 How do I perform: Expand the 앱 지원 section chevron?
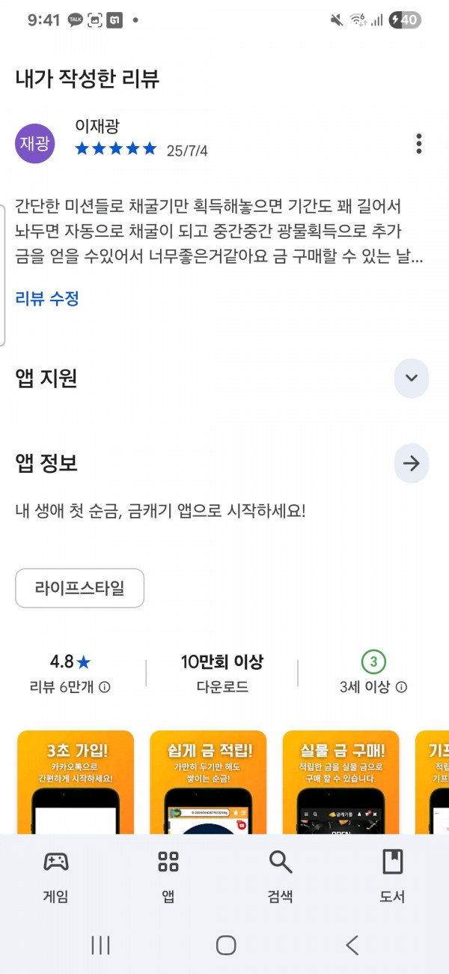[412, 378]
